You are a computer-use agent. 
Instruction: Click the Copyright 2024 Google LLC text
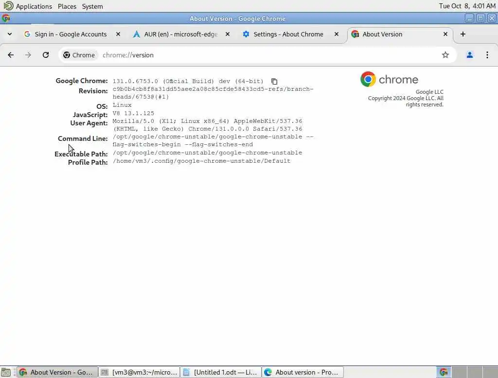click(406, 101)
